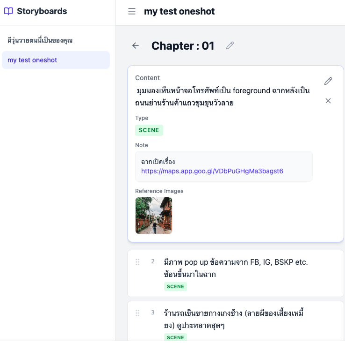Click the Storyboards title text

point(42,11)
